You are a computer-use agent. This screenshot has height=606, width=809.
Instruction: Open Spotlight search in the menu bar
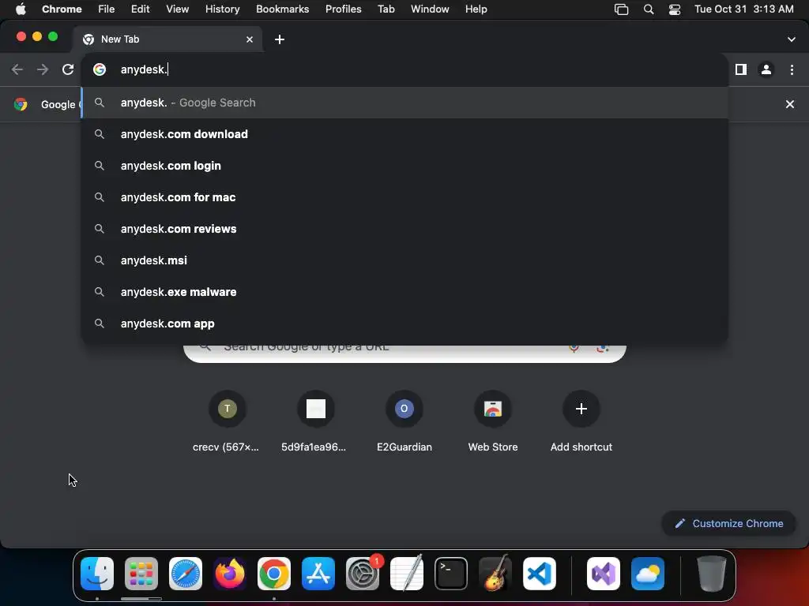tap(649, 9)
